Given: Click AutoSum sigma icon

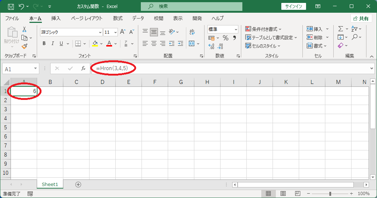Looking at the screenshot, I should [x=341, y=29].
